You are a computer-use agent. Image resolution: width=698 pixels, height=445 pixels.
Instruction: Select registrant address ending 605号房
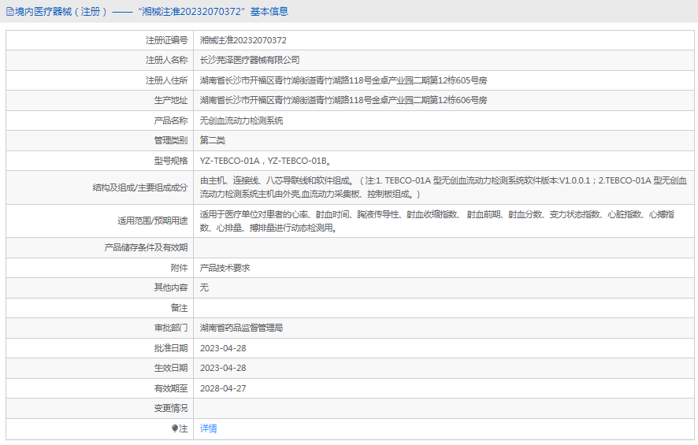click(x=343, y=80)
